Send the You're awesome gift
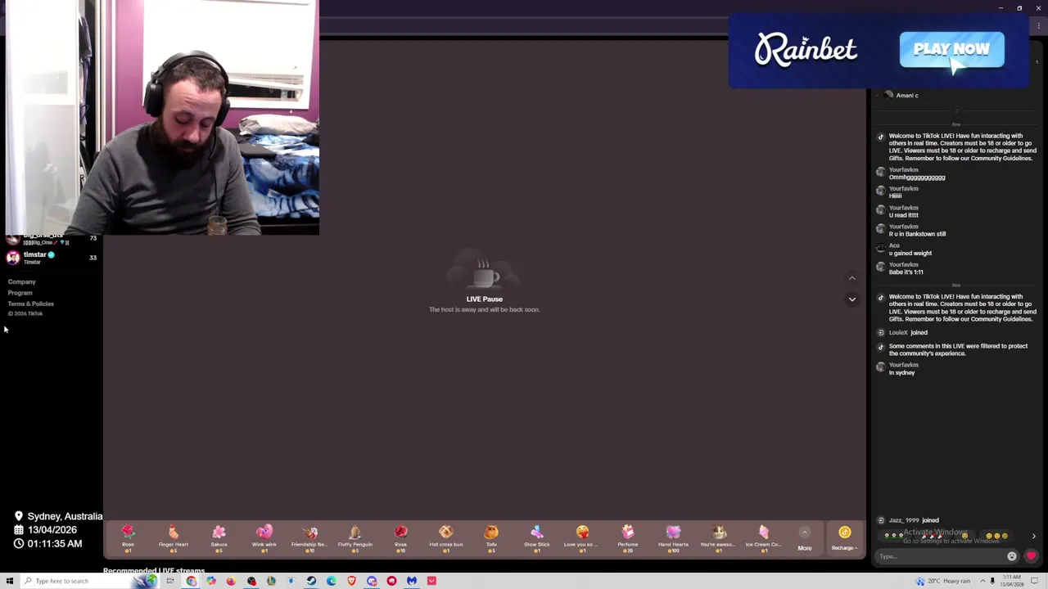 click(x=718, y=538)
